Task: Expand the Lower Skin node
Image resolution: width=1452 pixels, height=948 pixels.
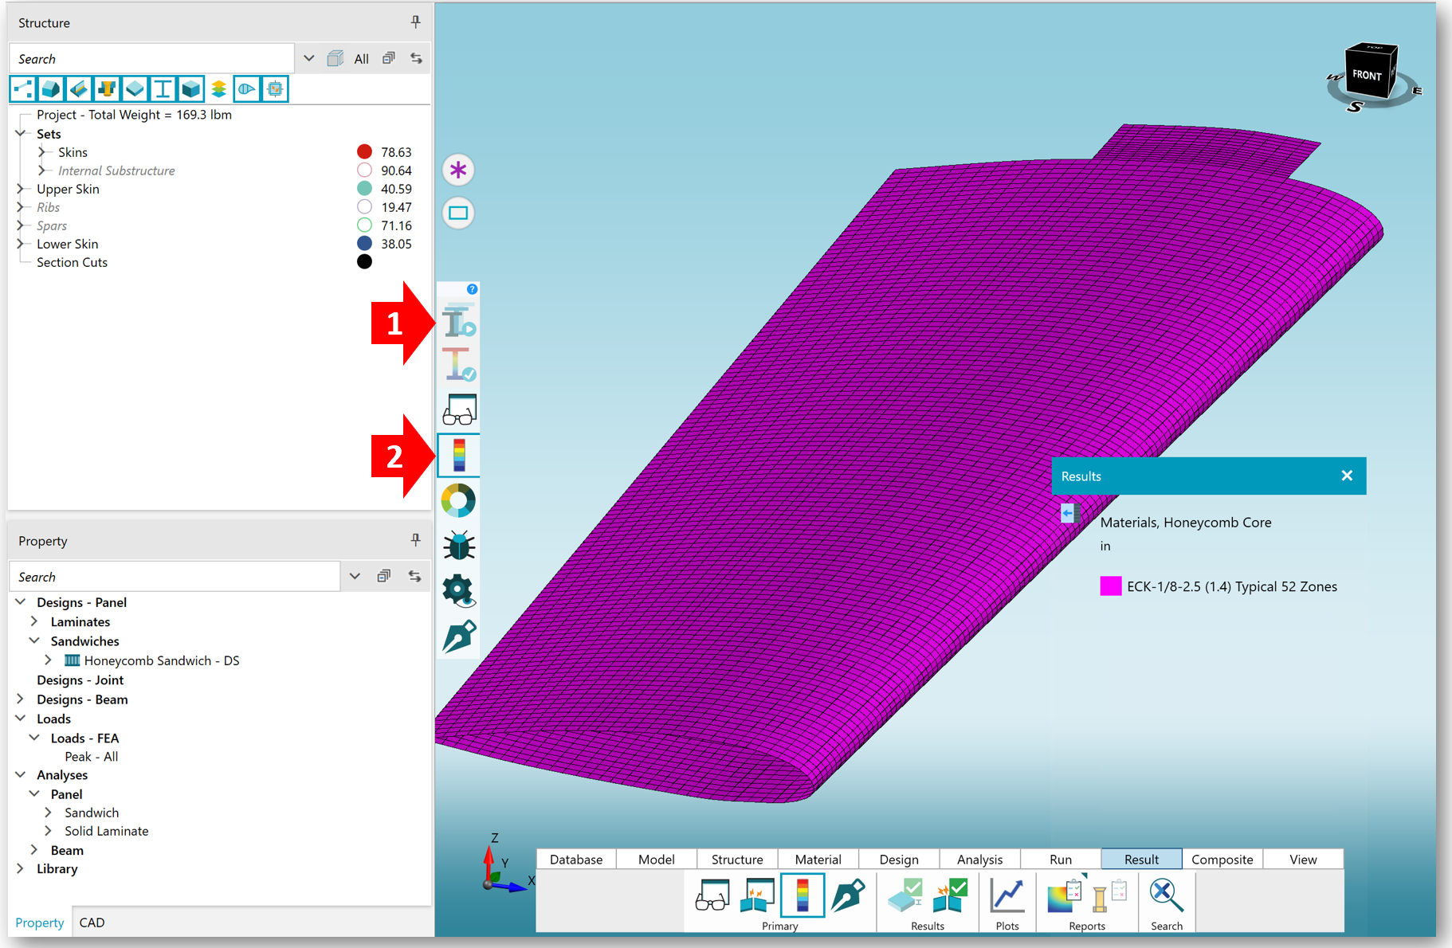Action: [x=21, y=244]
